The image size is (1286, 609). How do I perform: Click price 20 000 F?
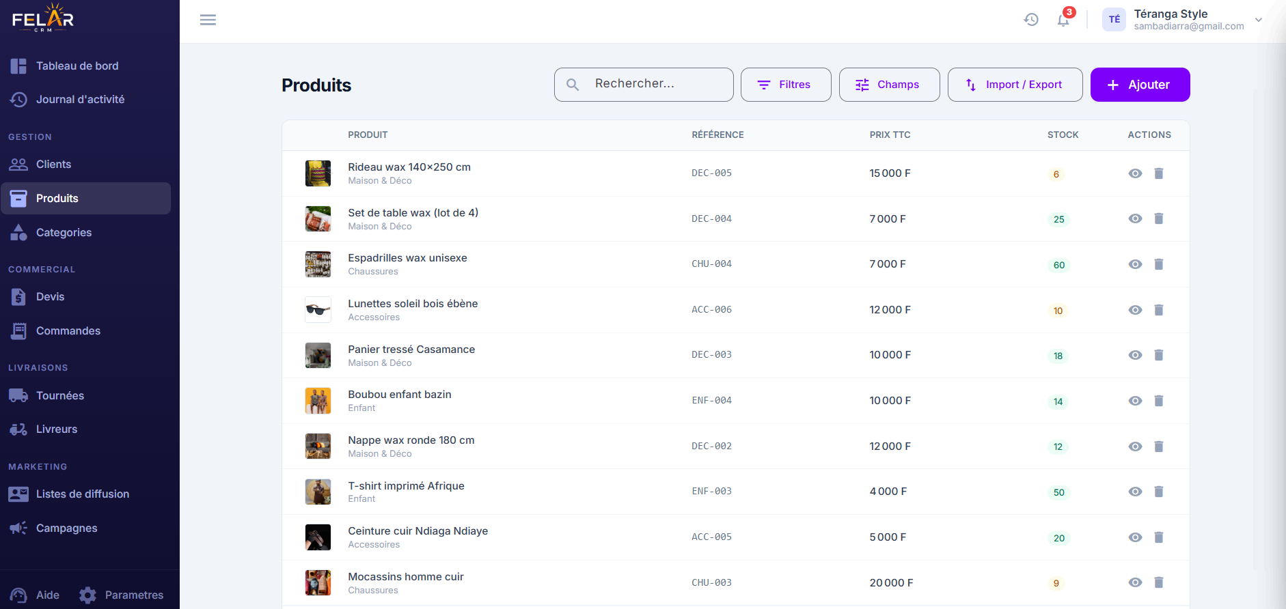(x=891, y=583)
